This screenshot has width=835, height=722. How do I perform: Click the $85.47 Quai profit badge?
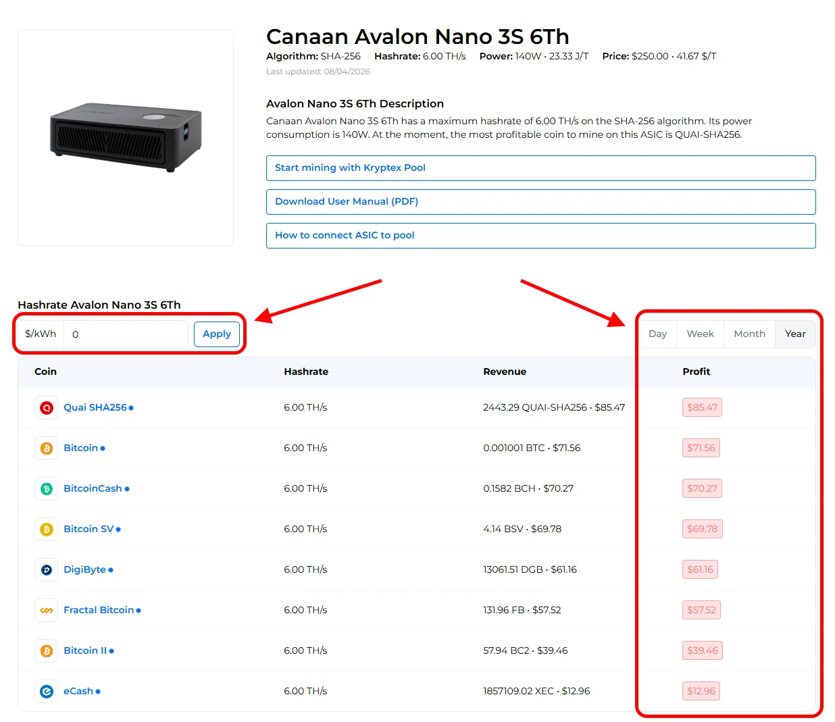pyautogui.click(x=702, y=408)
